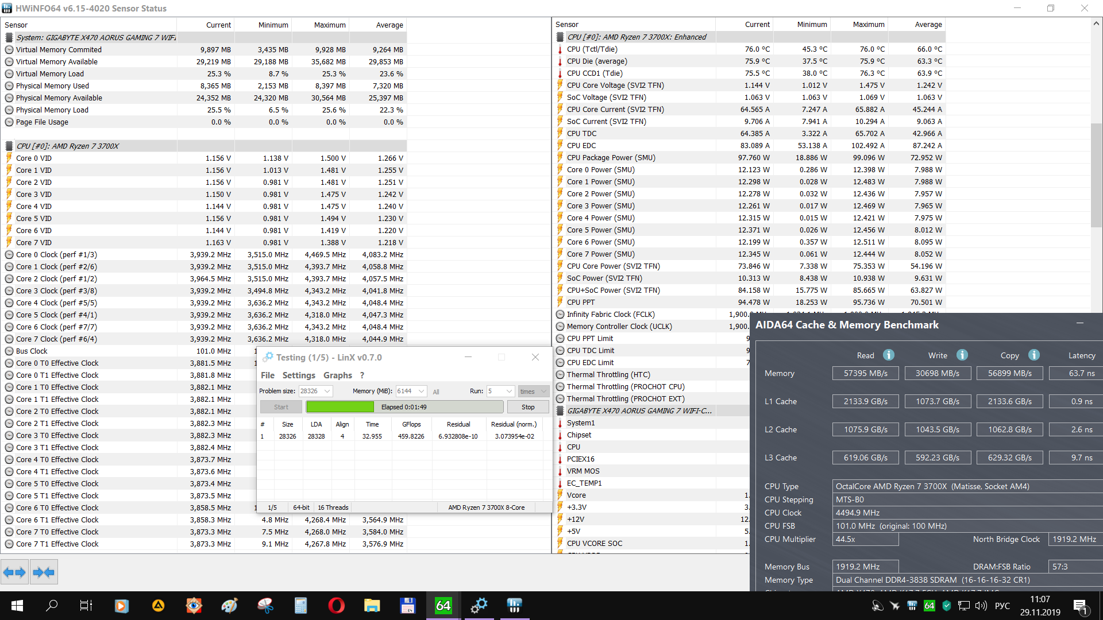This screenshot has height=620, width=1103.
Task: Click the Write info icon in AIDA64
Action: 962,355
